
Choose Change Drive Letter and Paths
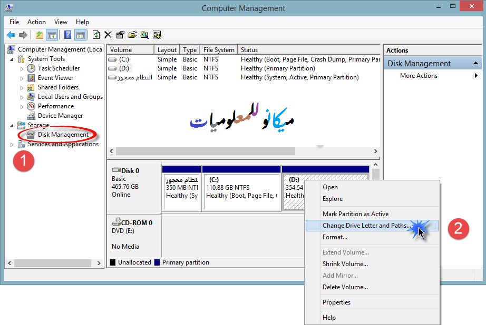pos(372,226)
